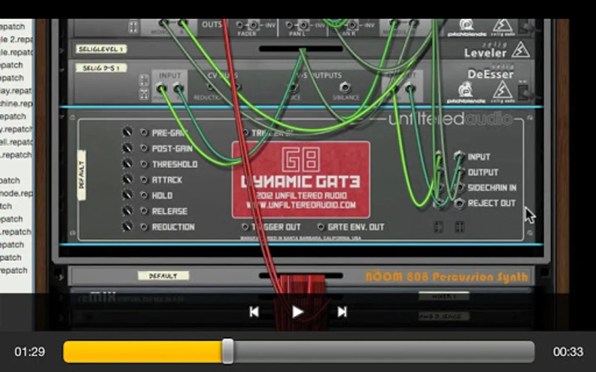Click the Pre-Gain CV input jack
Viewport: 596px width, 372px height.
click(x=144, y=133)
